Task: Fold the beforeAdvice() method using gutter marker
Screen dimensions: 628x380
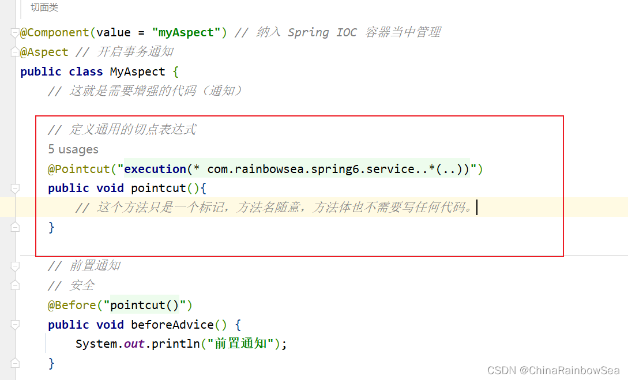Action: click(15, 324)
